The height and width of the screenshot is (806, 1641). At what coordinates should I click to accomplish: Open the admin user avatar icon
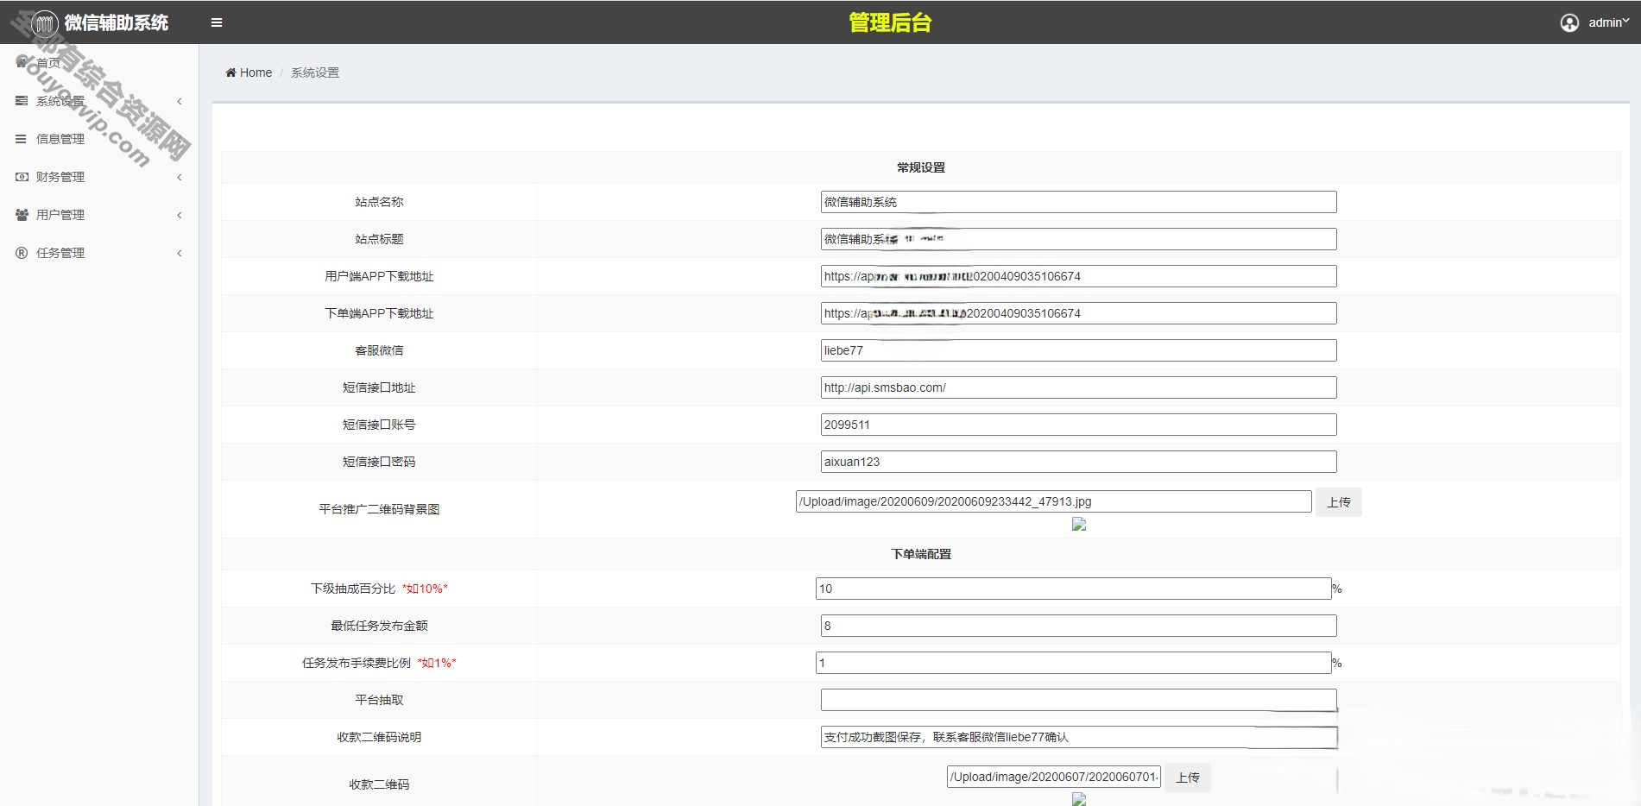pos(1569,22)
